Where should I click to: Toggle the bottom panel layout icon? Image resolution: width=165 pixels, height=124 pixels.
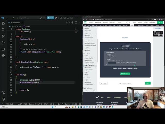pos(68,18)
